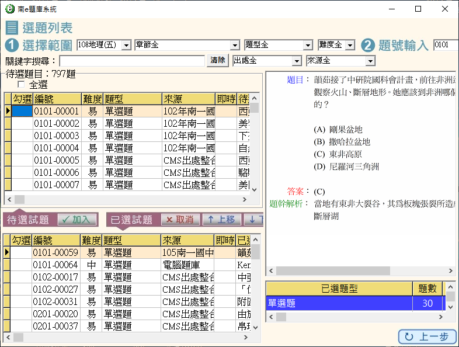Click the step 2 circle icon
Viewport: 459px width, 347px height.
(x=367, y=45)
